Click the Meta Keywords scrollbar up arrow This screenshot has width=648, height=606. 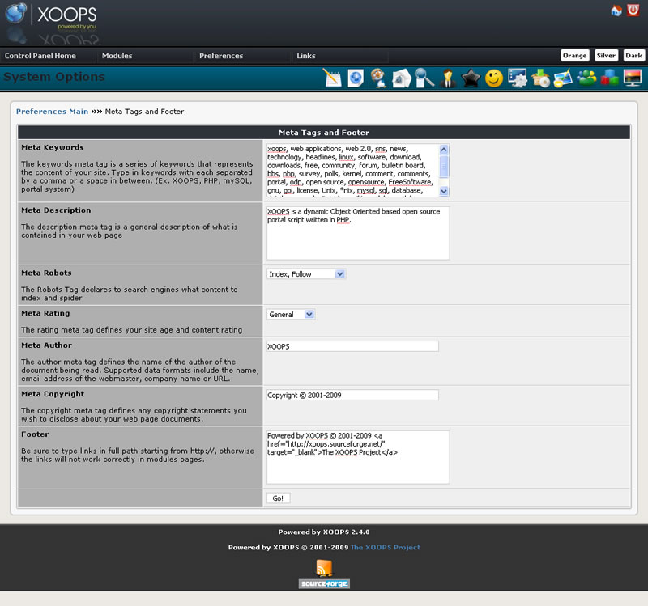[444, 150]
